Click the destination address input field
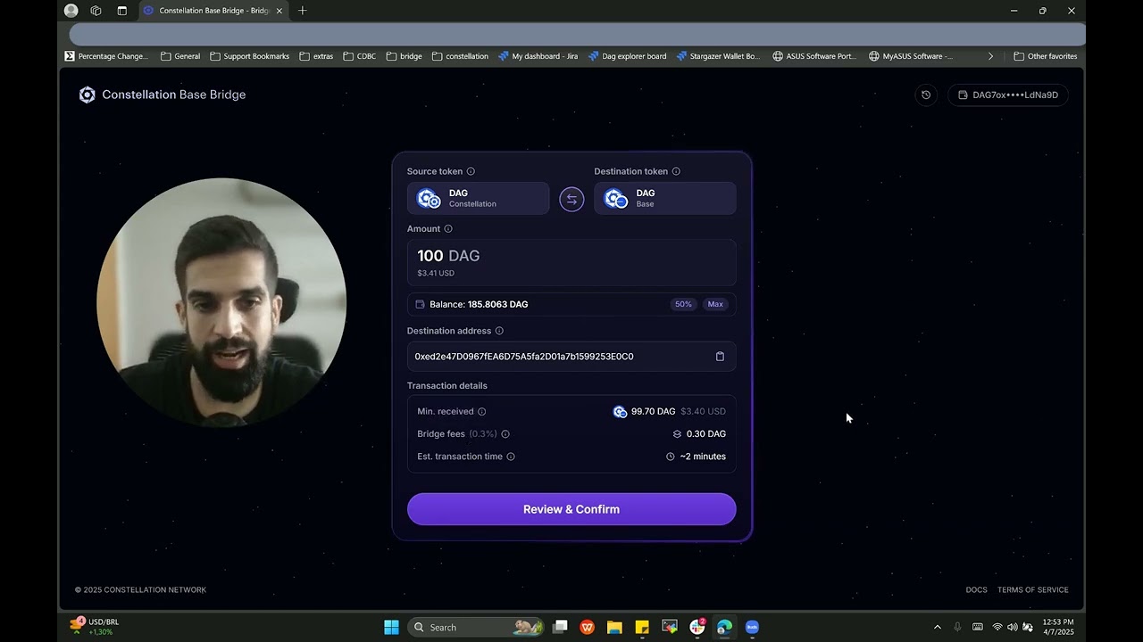 pos(571,357)
